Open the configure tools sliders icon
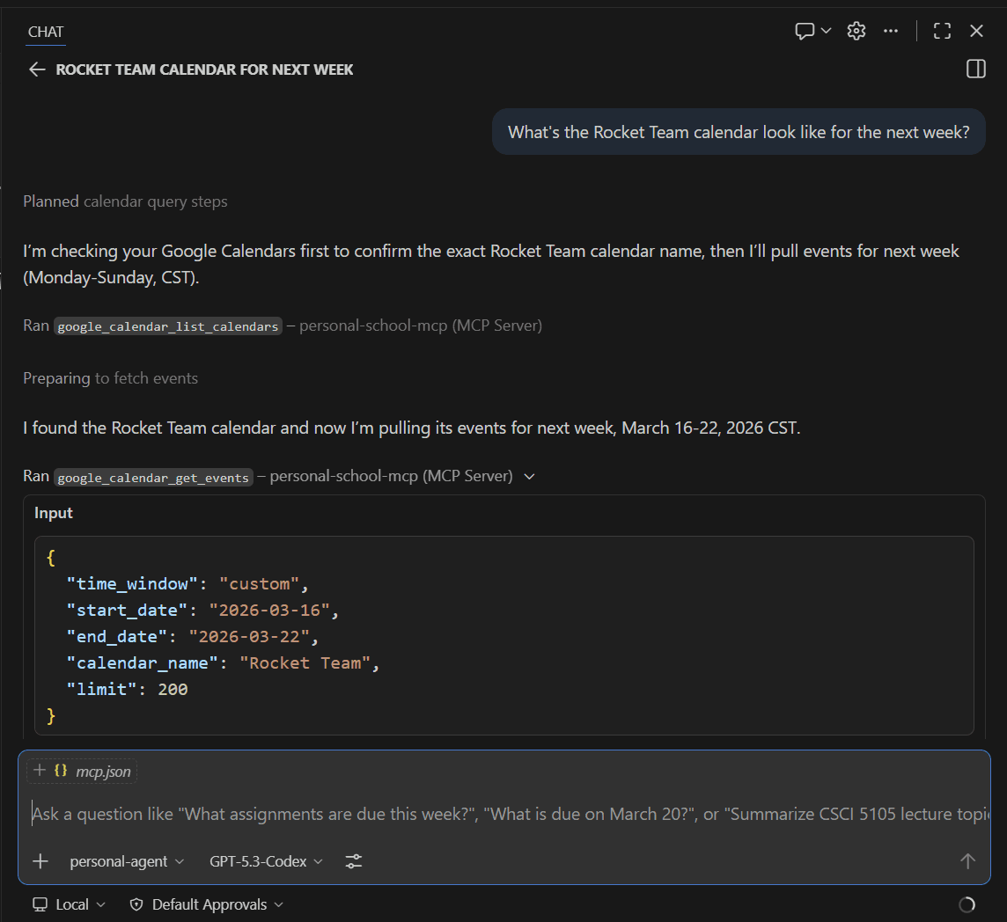Viewport: 1007px width, 922px height. (x=353, y=861)
